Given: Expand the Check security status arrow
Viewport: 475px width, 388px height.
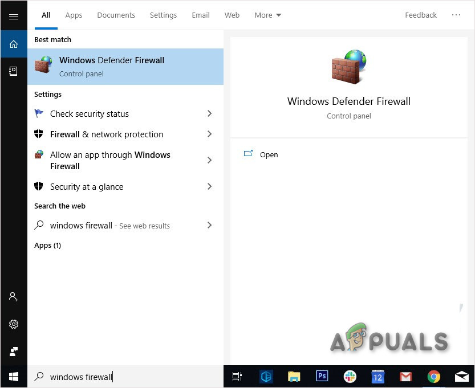Looking at the screenshot, I should click(x=209, y=113).
